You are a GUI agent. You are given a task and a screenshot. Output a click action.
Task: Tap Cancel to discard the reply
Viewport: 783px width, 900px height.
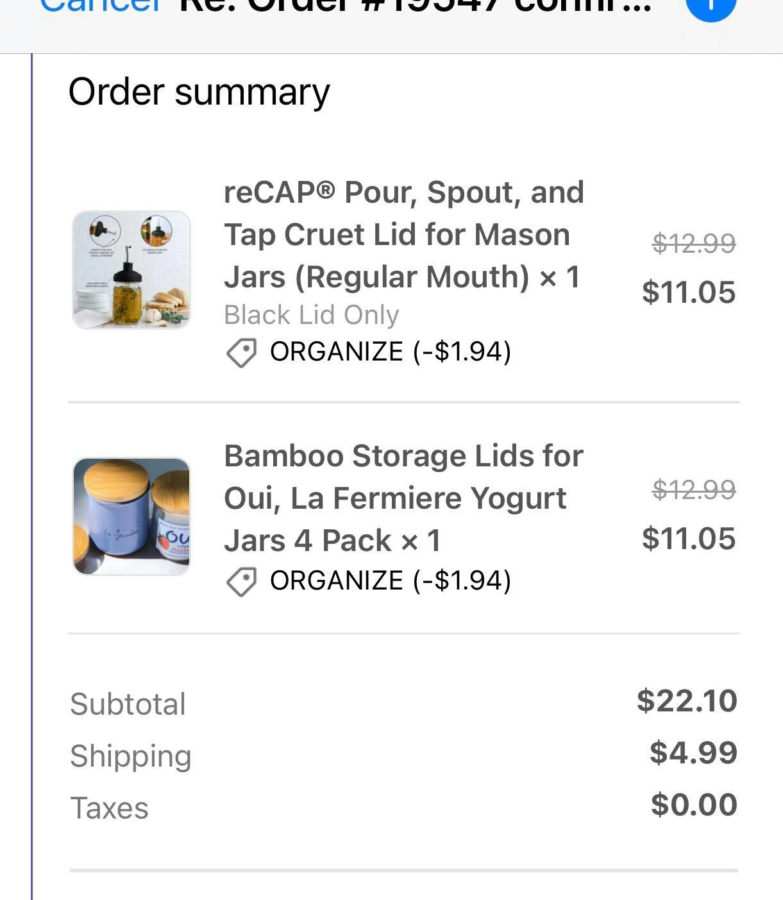(101, 6)
